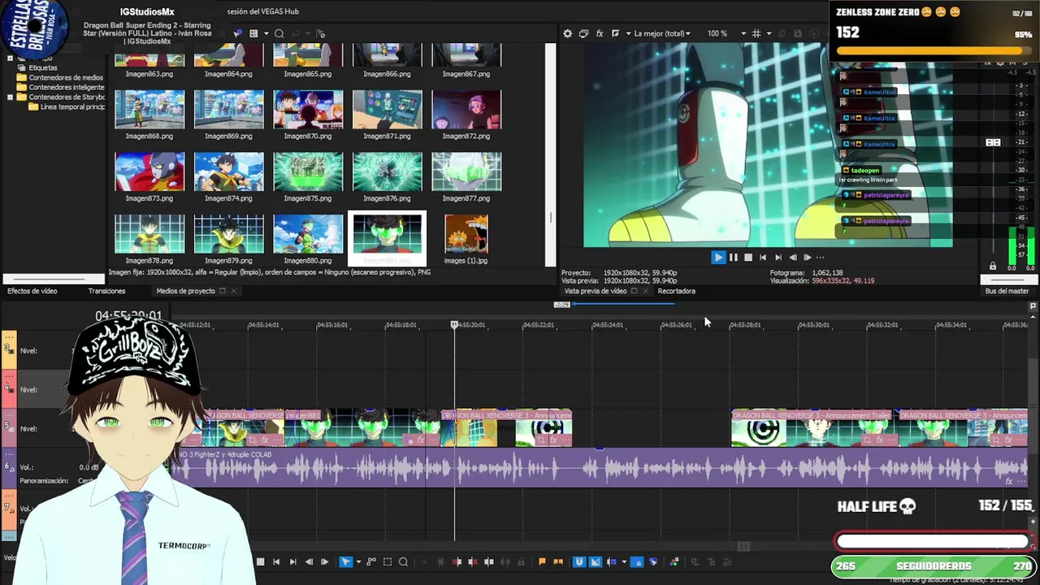Click the timeline playhead cursor marker
Screen dimensions: 1040x585
click(454, 324)
